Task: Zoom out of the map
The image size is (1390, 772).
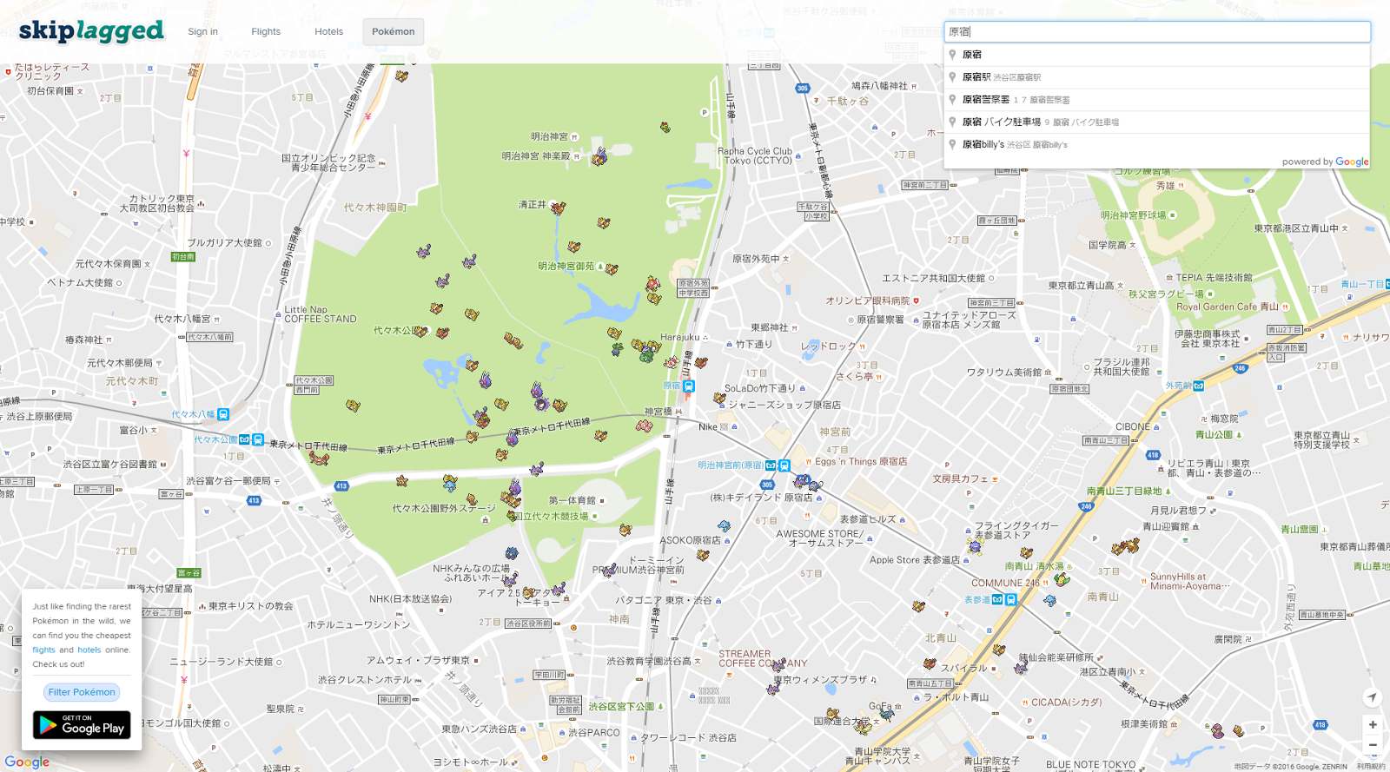Action: tap(1373, 745)
